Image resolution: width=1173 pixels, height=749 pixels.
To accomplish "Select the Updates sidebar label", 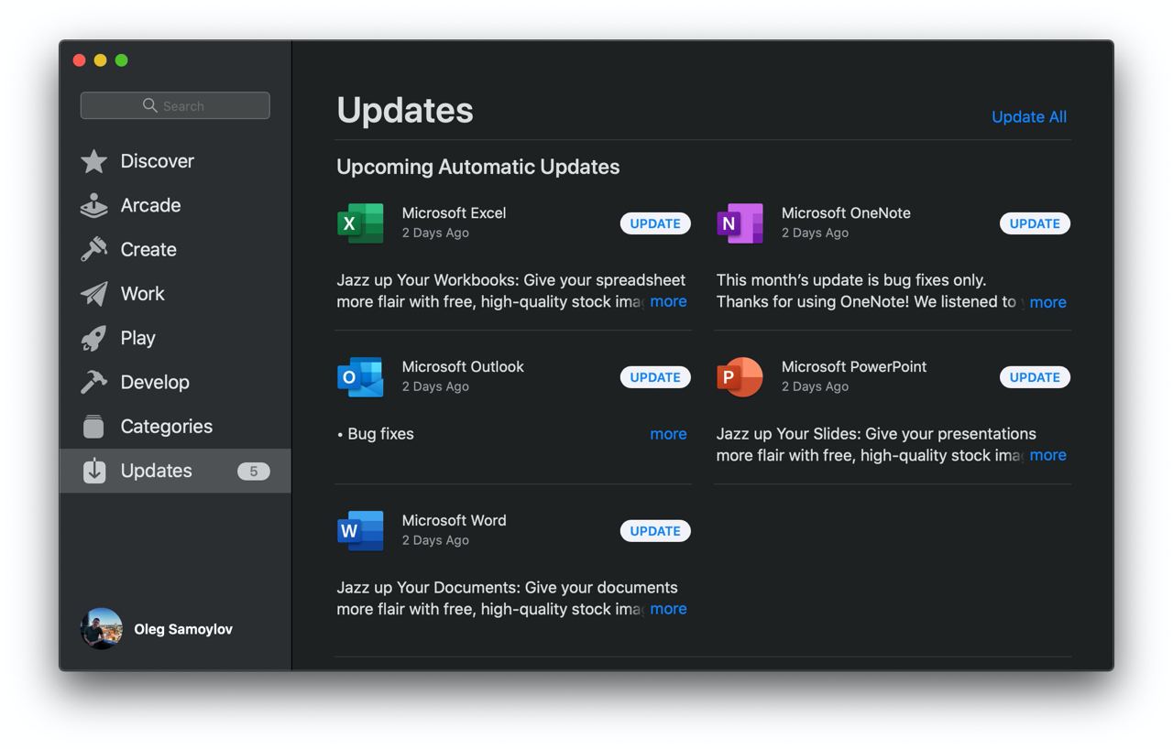I will click(156, 471).
